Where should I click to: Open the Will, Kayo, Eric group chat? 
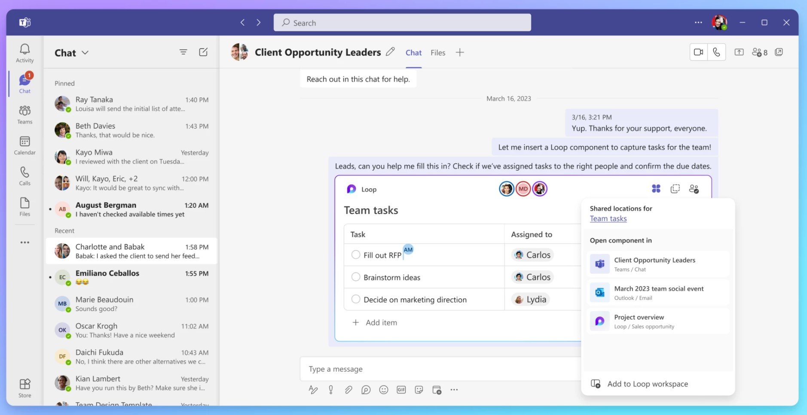click(131, 183)
